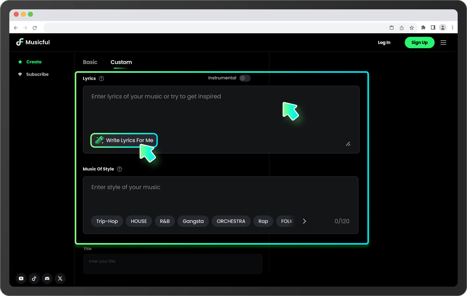
Task: Click the Sign Up button
Action: [x=419, y=43]
